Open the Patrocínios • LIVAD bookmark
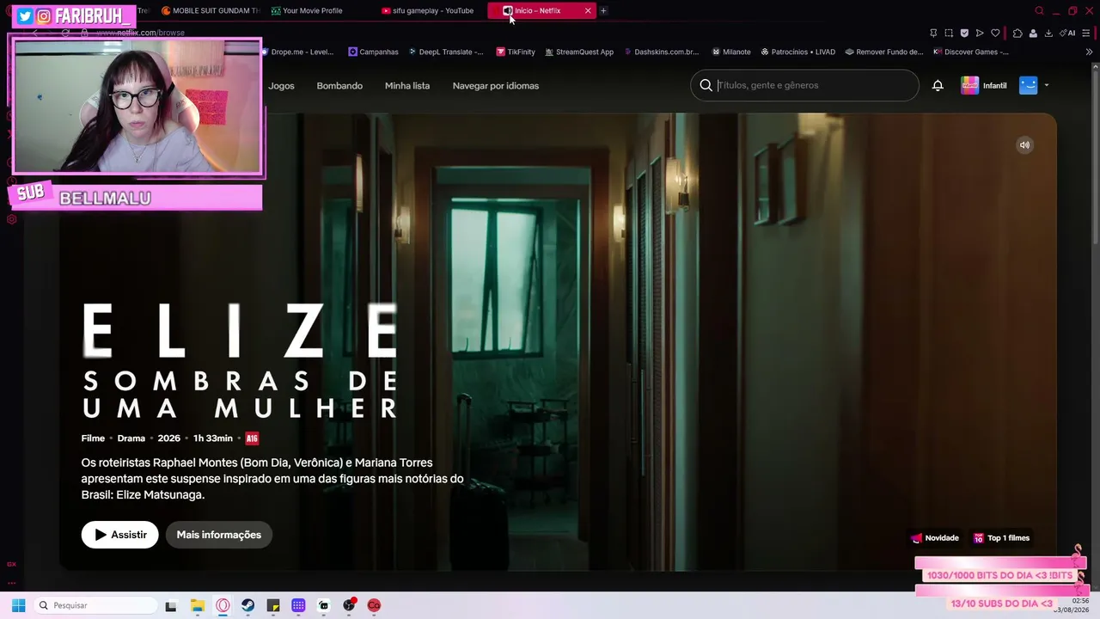This screenshot has height=619, width=1100. pyautogui.click(x=797, y=52)
